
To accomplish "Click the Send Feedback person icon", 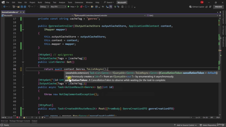I will point(210,7).
